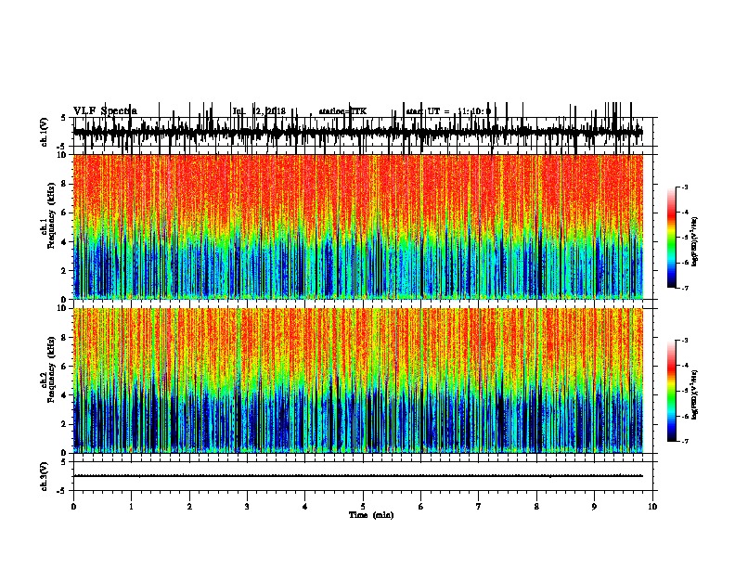Click the "5" volt tick of ch.1(V)

pyautogui.click(x=64, y=118)
